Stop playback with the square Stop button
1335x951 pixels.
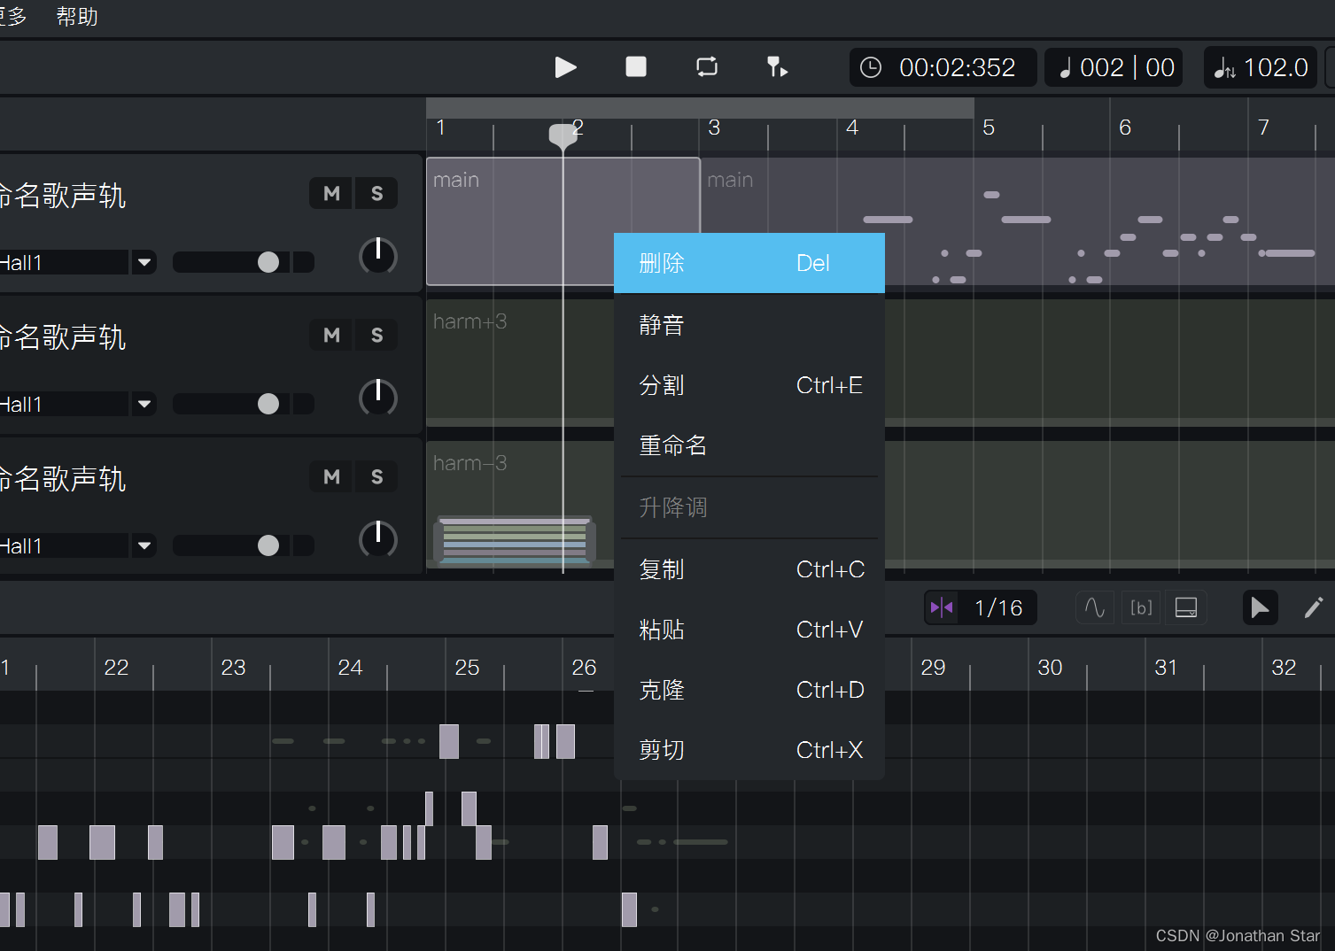[636, 67]
